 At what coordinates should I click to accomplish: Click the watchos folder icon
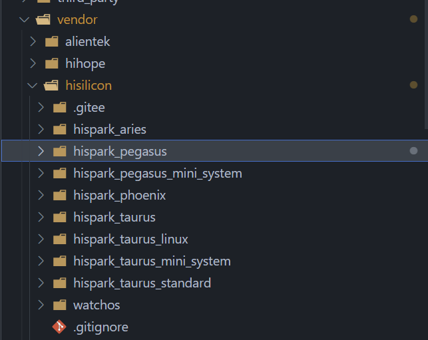click(59, 305)
